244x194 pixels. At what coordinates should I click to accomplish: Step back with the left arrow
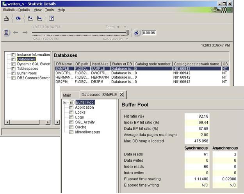[15, 32]
